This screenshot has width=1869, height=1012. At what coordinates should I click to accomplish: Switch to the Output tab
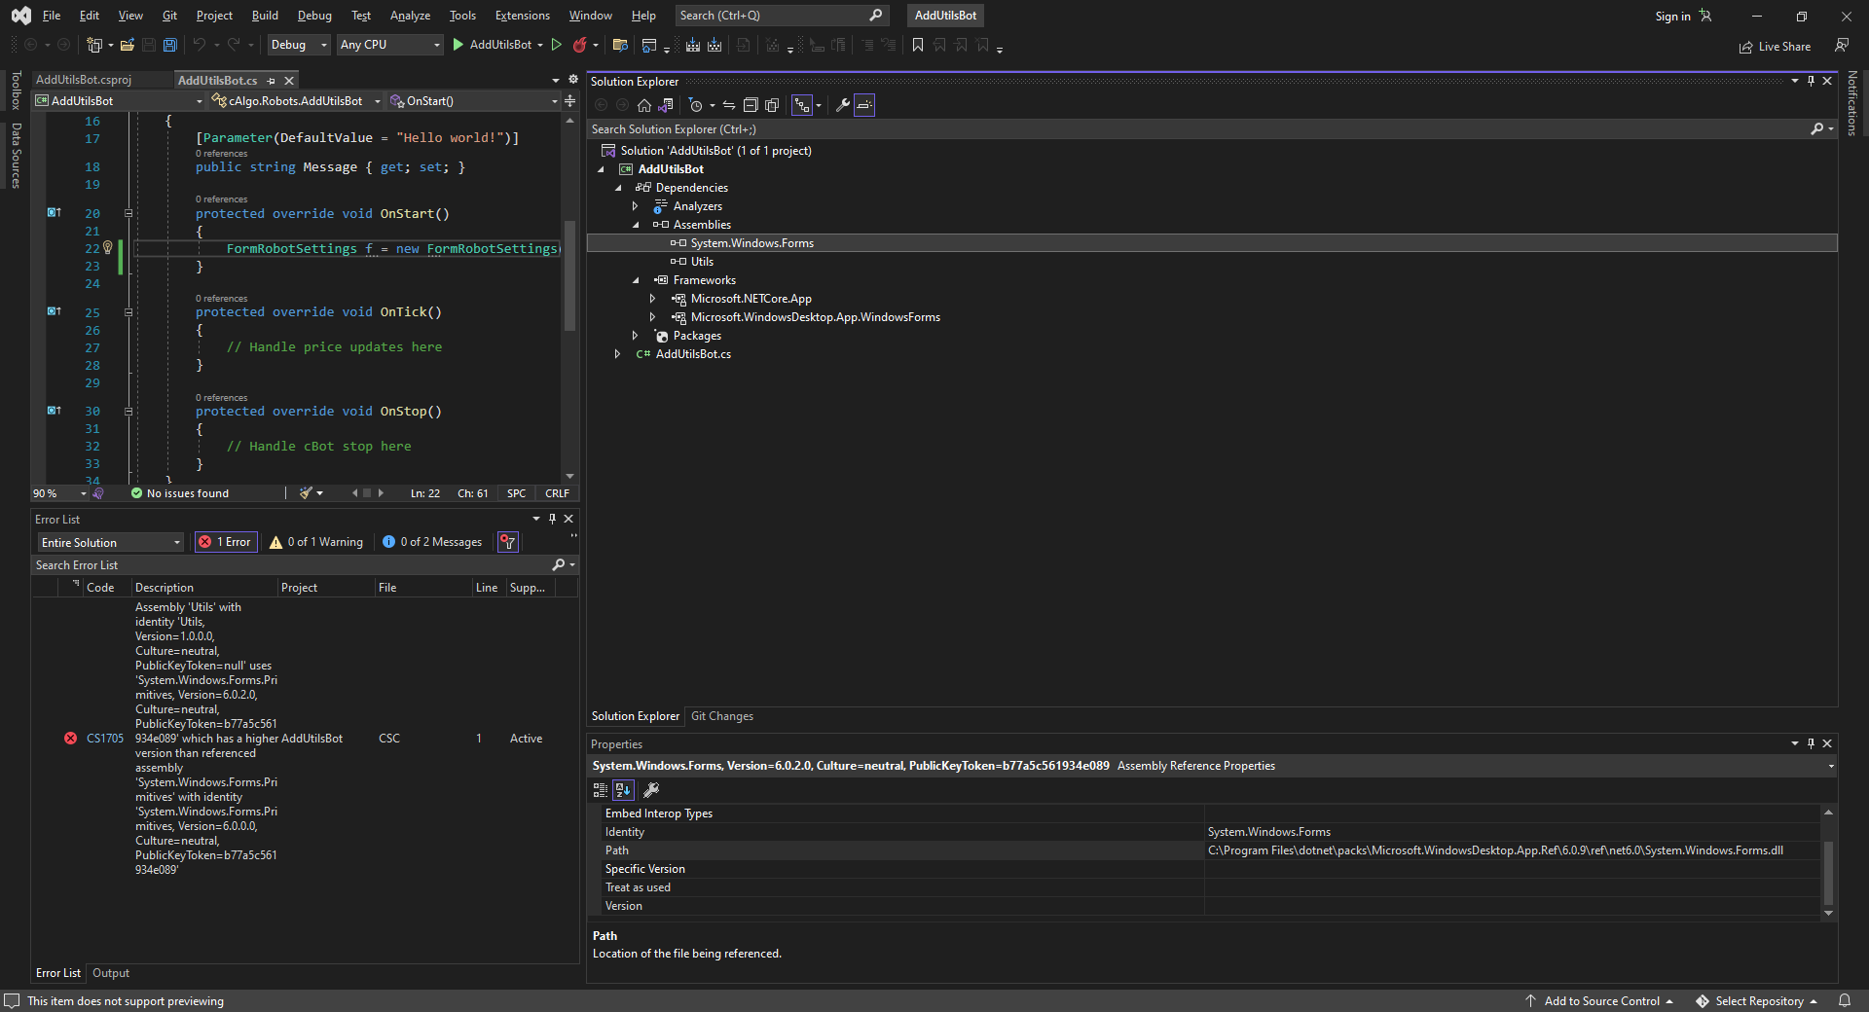coord(111,973)
